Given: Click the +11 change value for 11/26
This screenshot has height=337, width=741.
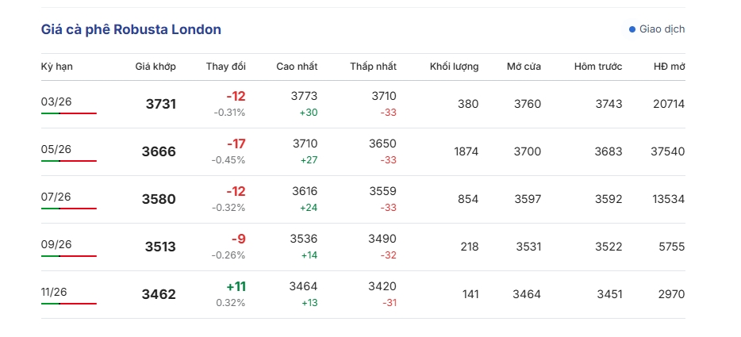Looking at the screenshot, I should click(236, 286).
